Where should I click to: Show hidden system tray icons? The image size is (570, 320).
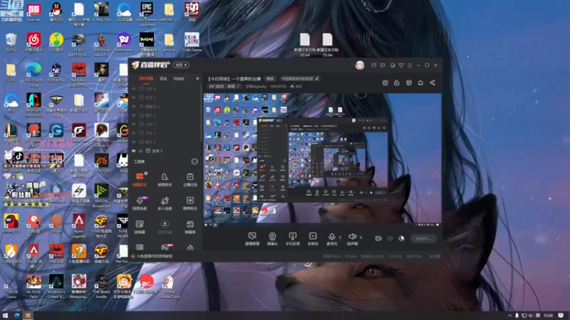[509, 316]
